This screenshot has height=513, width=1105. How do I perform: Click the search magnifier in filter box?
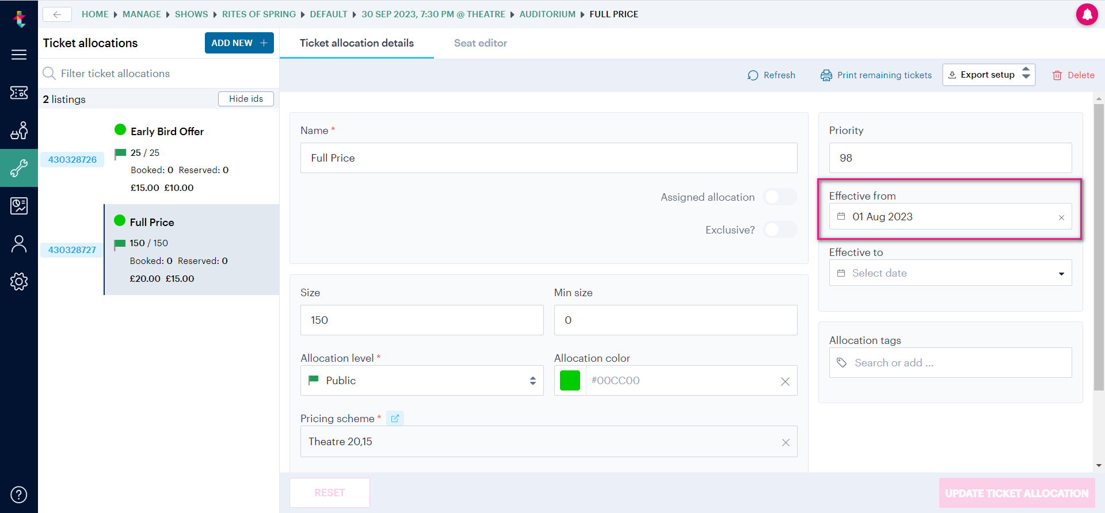pyautogui.click(x=49, y=73)
